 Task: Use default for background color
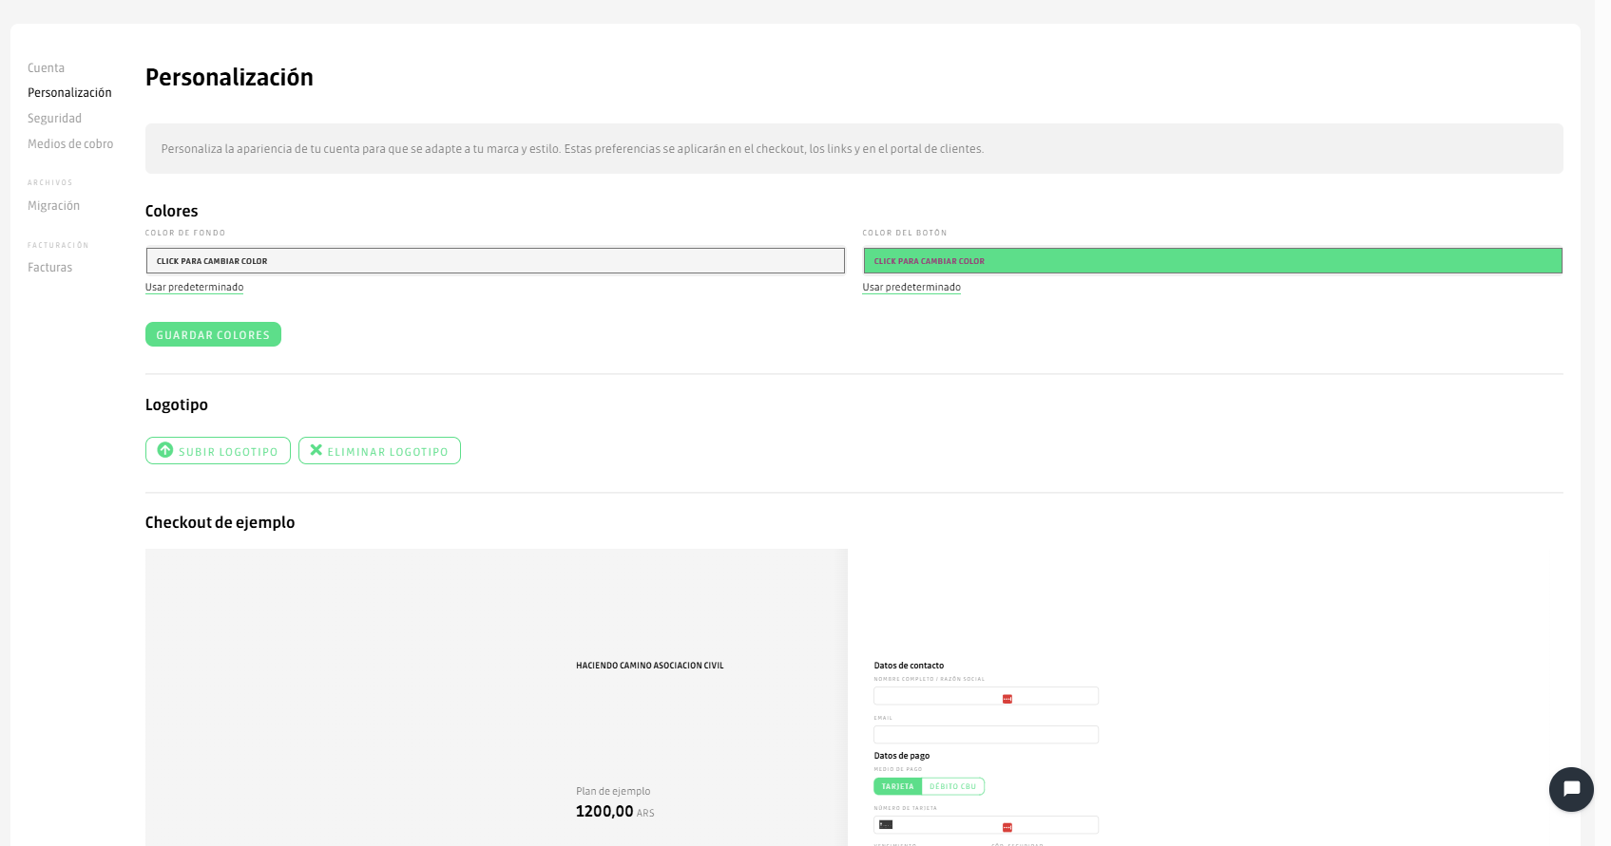click(x=194, y=288)
